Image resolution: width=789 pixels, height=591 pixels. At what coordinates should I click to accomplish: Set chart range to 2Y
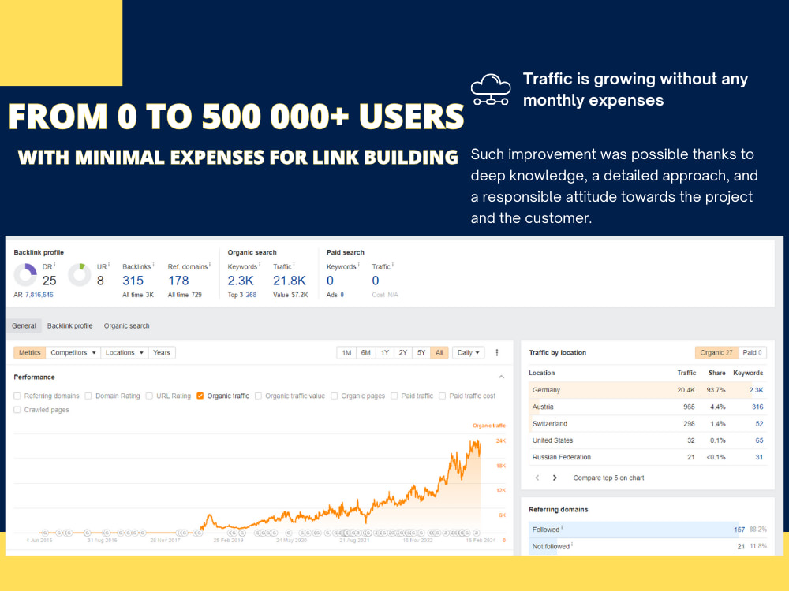403,353
